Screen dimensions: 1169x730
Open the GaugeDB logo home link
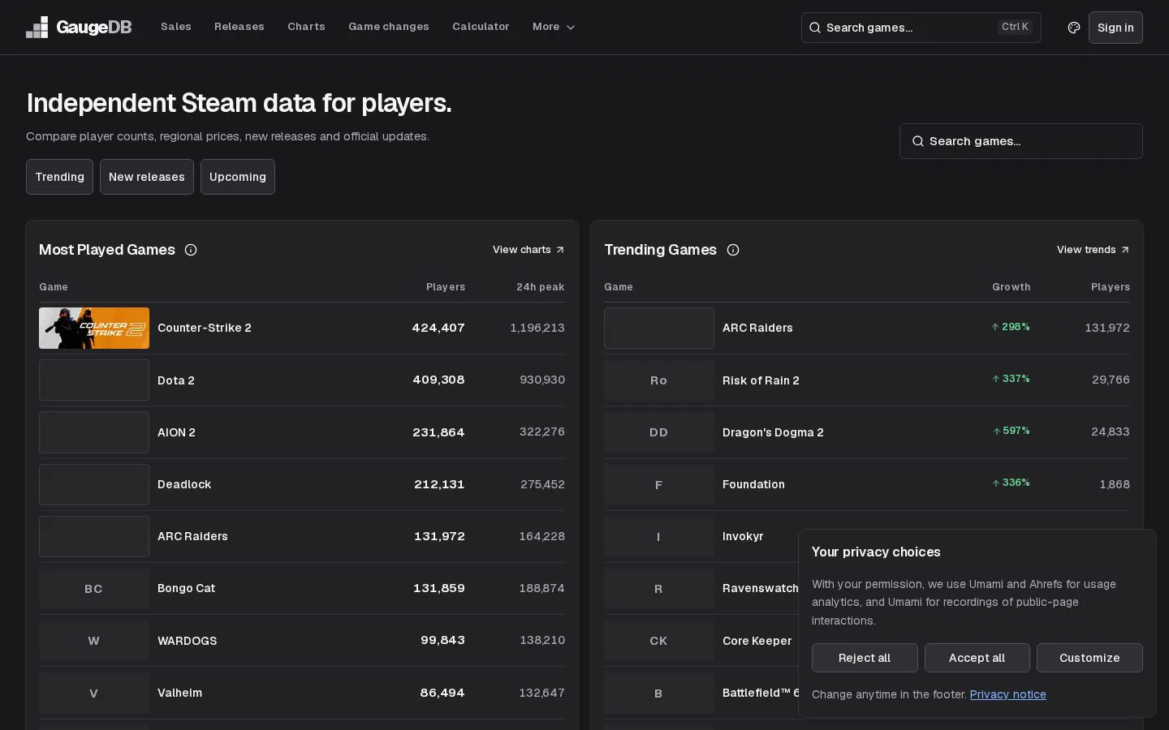79,28
